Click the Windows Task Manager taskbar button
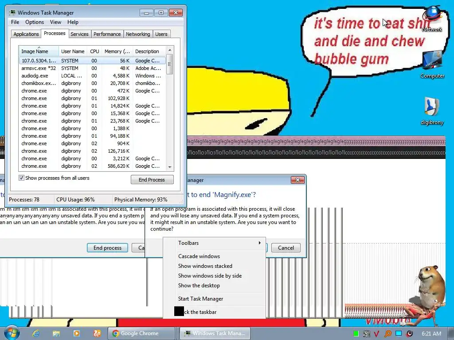Screen dimensions: 454x340 click(215, 333)
